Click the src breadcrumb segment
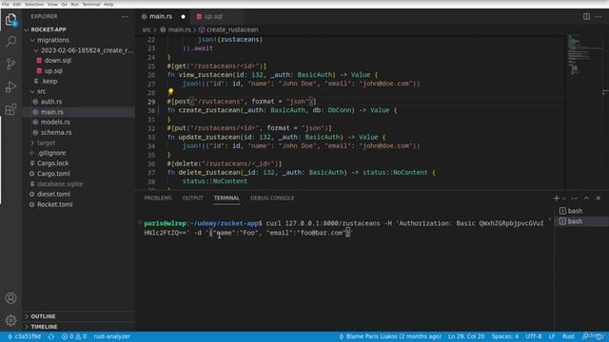 point(146,29)
